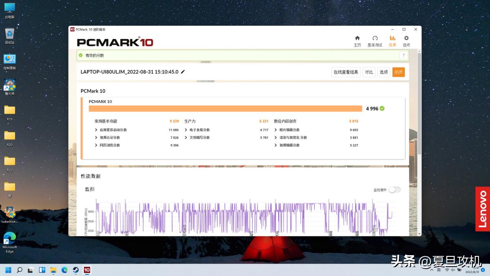Open the 回收站 recycle bin icon
The width and height of the screenshot is (490, 276).
9,36
